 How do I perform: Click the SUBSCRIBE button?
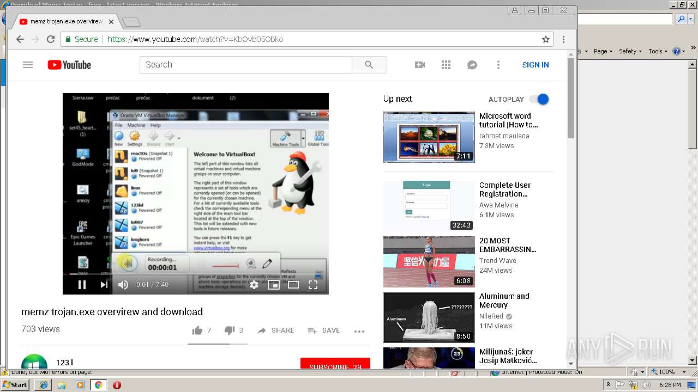335,364
